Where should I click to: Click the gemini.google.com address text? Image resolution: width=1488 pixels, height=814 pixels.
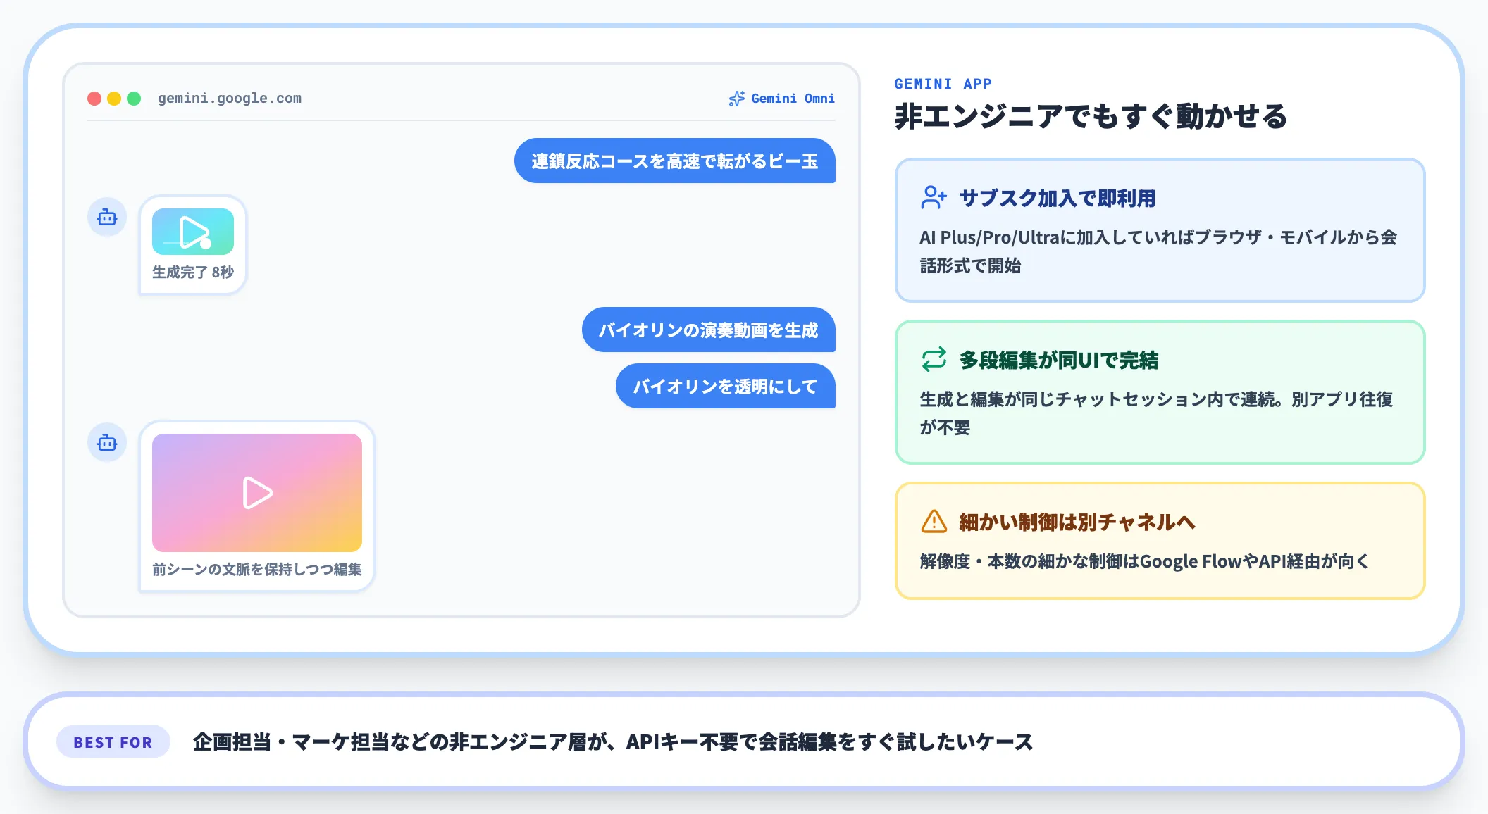pos(230,99)
